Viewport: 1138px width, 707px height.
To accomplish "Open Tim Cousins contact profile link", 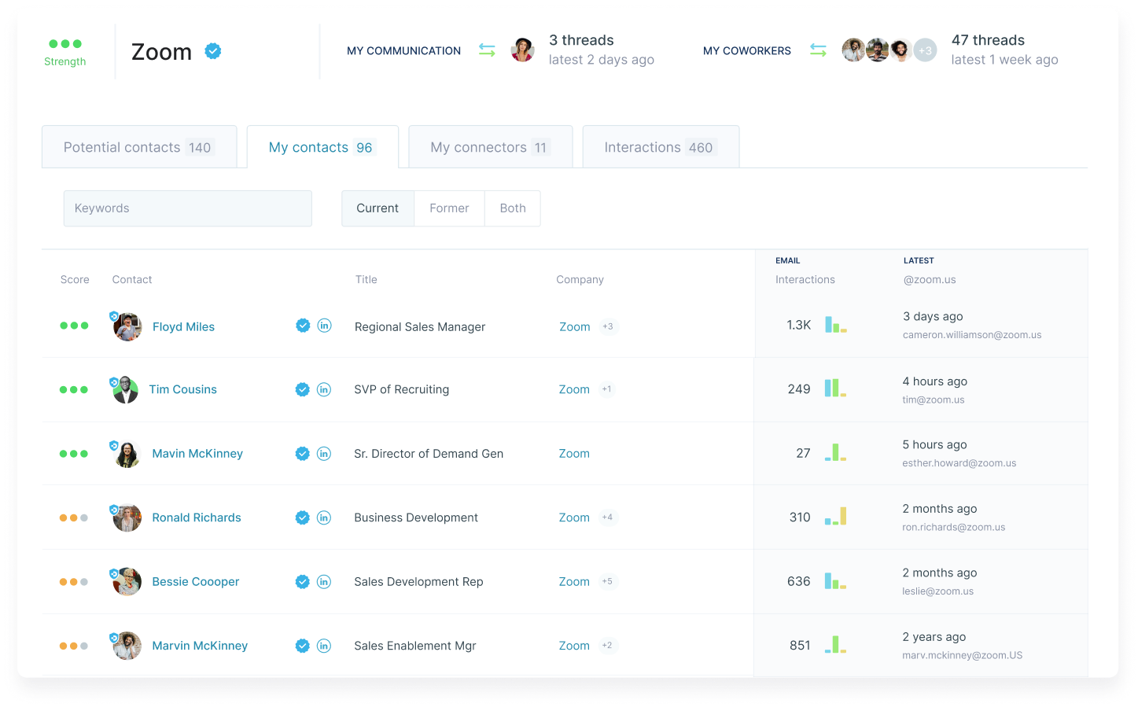I will 182,389.
